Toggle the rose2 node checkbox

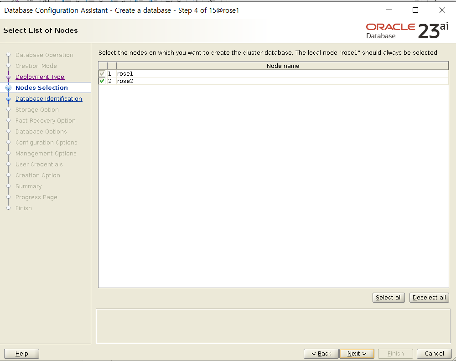pos(102,81)
